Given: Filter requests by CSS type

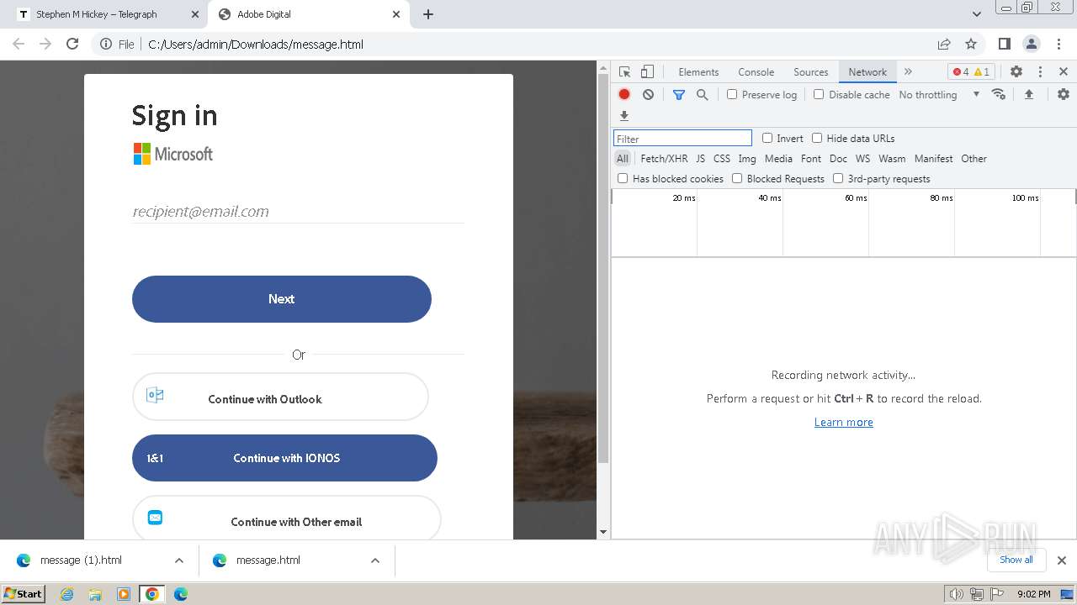Looking at the screenshot, I should click(x=722, y=159).
